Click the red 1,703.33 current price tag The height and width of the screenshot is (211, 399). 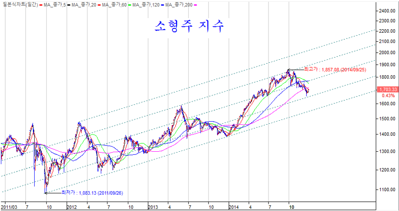(387, 89)
